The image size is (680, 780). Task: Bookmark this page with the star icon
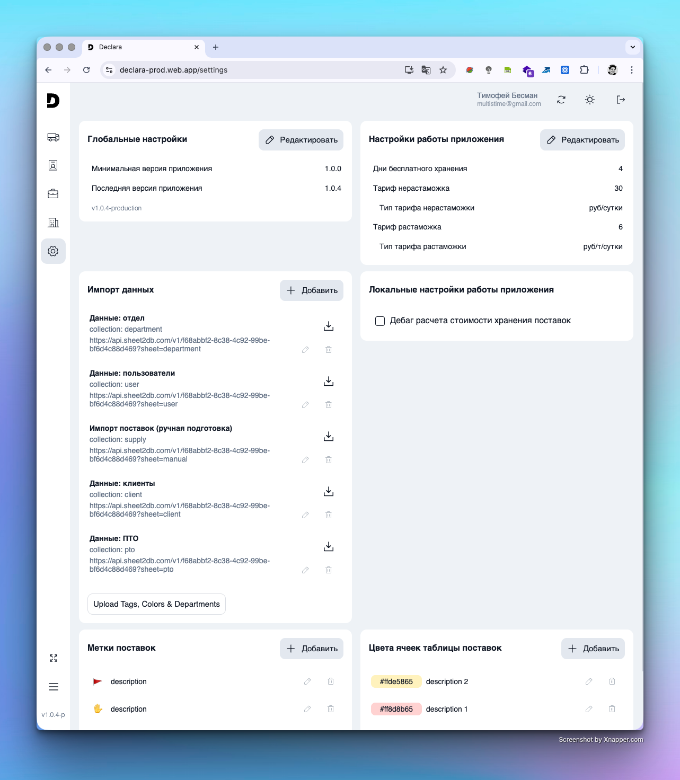[x=443, y=70]
